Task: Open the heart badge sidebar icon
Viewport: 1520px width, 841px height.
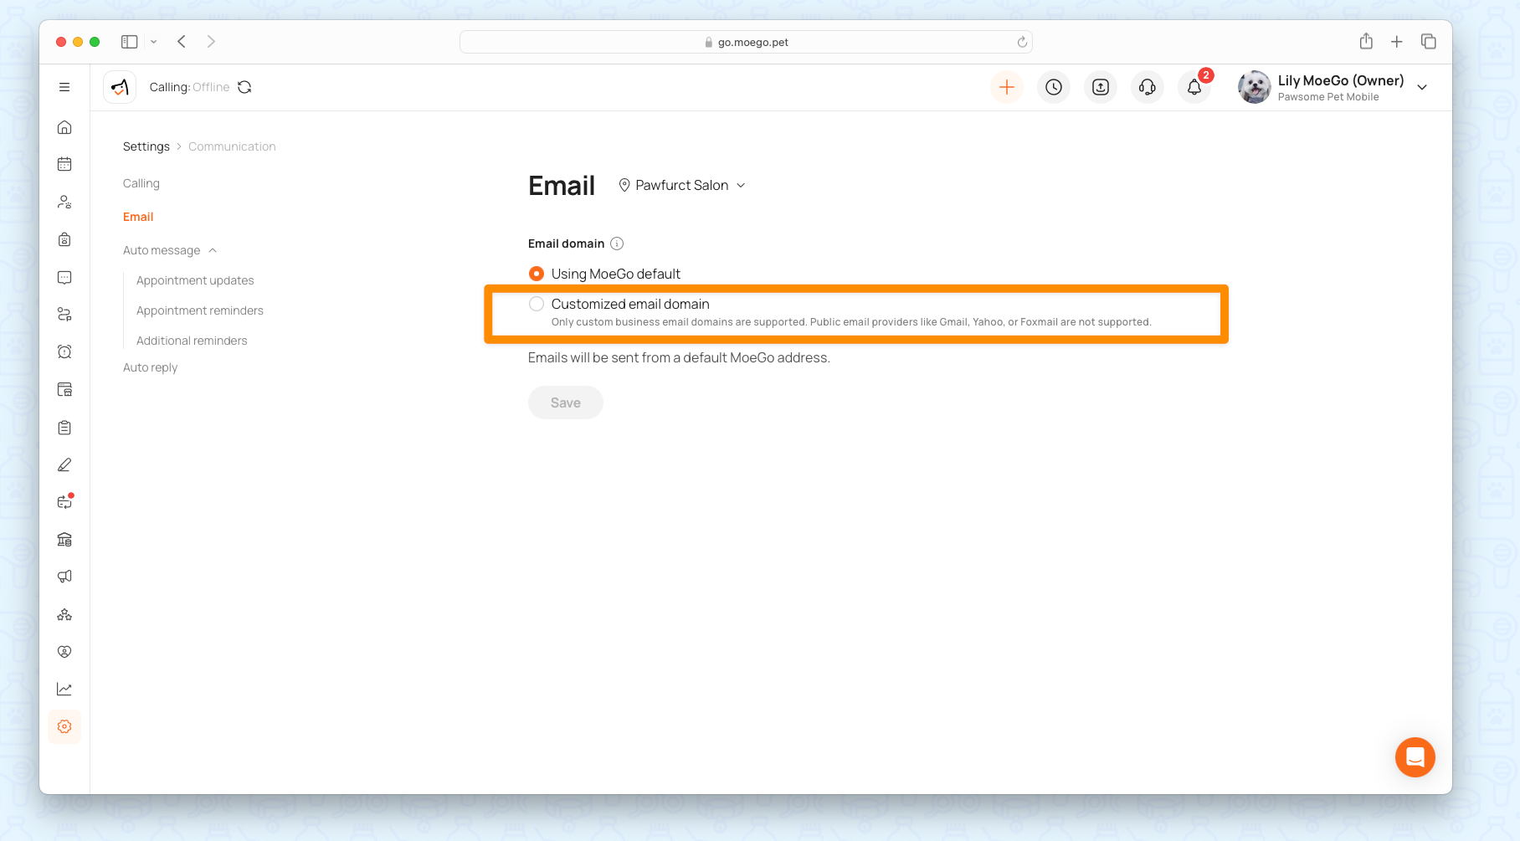Action: point(64,652)
